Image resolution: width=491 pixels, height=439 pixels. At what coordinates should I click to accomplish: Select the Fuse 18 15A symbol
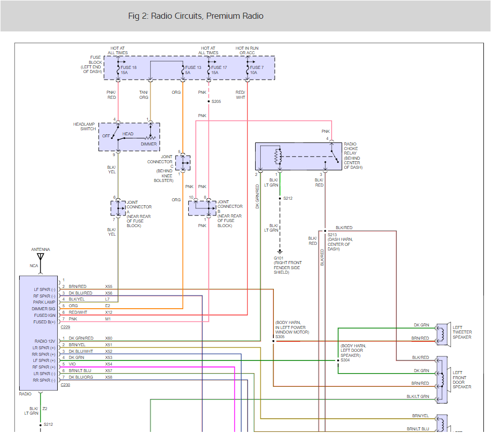click(117, 69)
